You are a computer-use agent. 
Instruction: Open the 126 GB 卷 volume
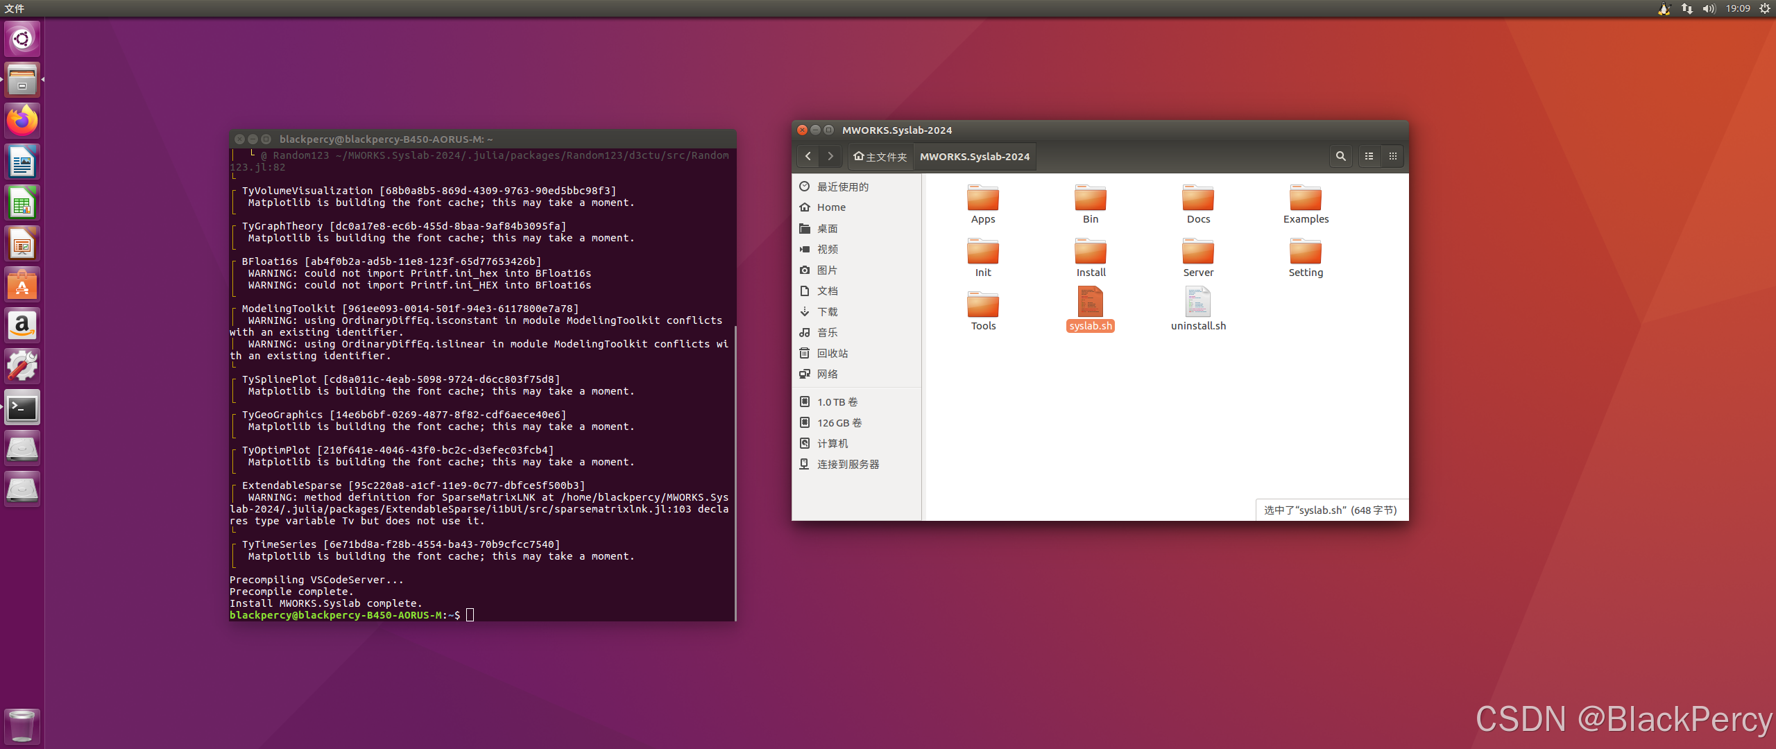coord(857,422)
